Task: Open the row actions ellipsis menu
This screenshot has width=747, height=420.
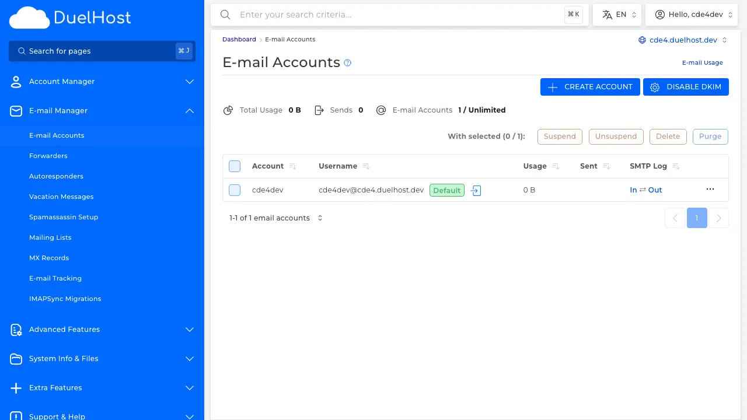Action: (710, 189)
